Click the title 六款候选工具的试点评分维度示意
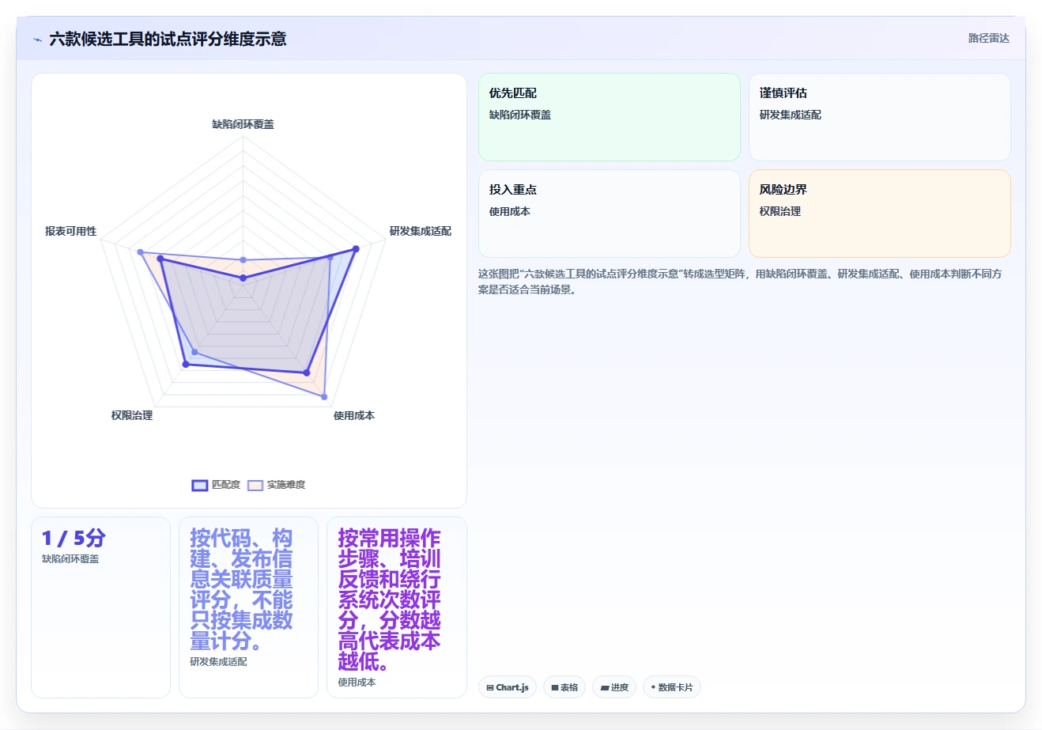1042x730 pixels. [168, 39]
